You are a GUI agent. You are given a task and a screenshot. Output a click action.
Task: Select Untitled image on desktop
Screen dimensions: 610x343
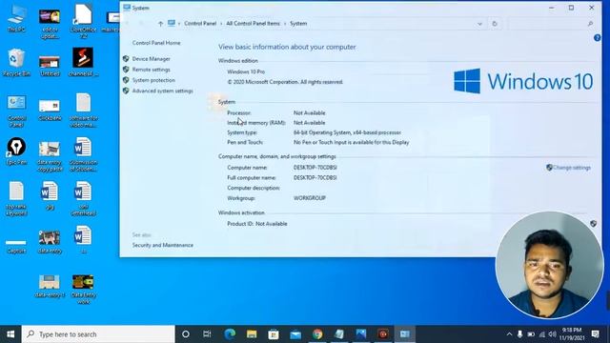coord(50,66)
